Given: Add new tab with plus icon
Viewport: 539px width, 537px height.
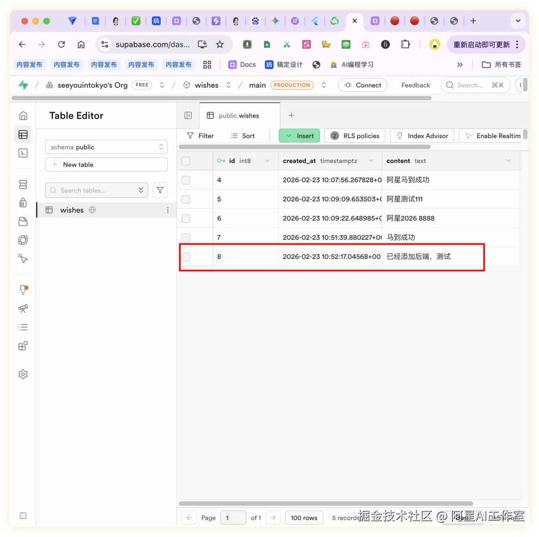Looking at the screenshot, I should point(291,115).
